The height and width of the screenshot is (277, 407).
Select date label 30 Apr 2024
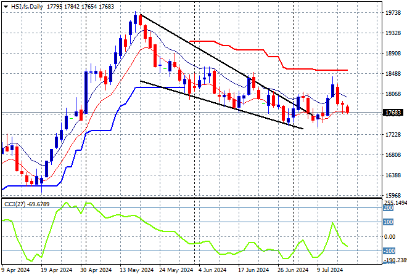coord(96,270)
